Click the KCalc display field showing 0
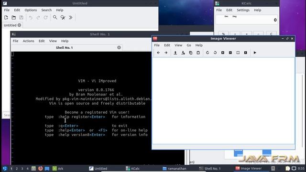Viewport: 306px width, 172px height. click(x=247, y=20)
